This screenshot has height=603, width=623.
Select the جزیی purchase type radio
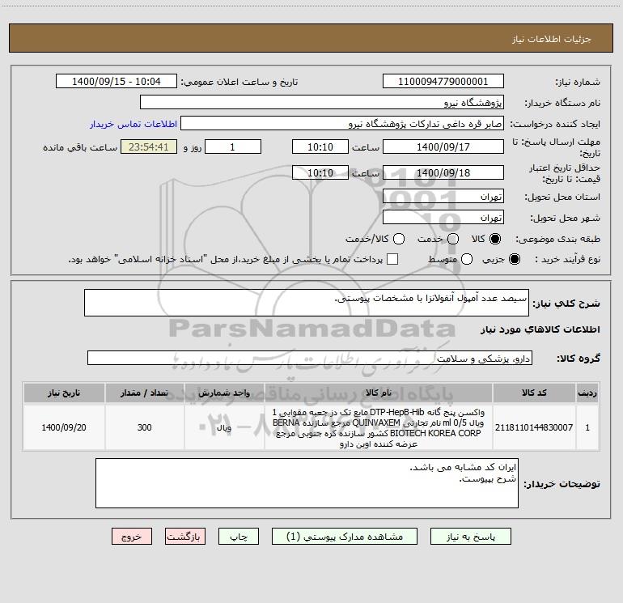coord(515,259)
